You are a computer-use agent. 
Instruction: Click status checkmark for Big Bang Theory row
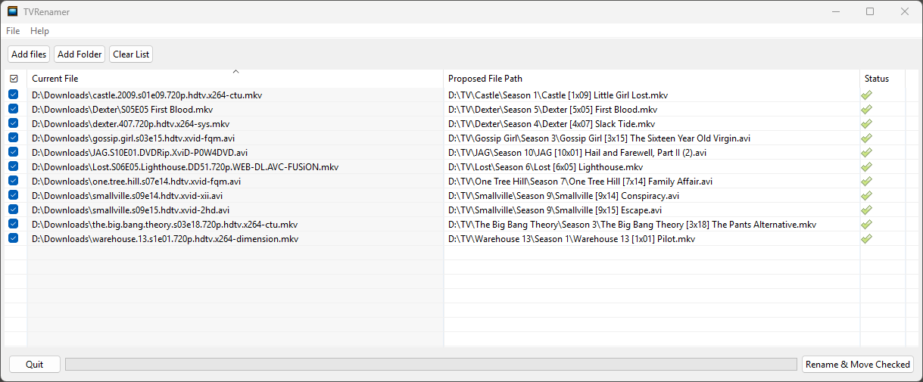pos(867,225)
